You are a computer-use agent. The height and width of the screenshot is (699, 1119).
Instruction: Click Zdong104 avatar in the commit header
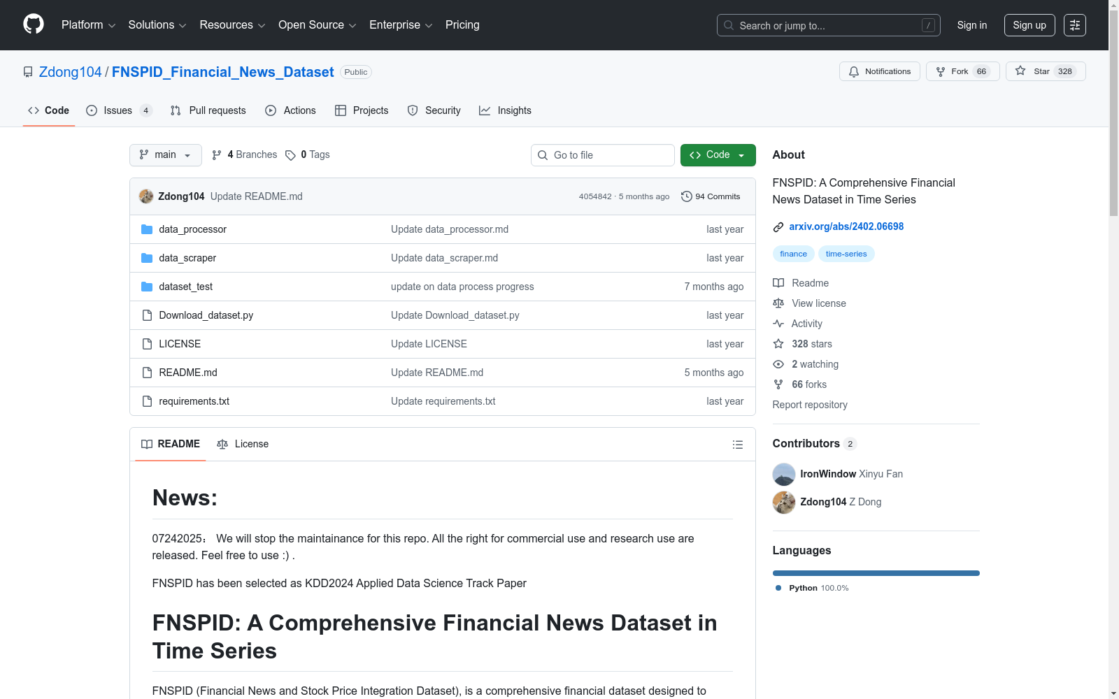(x=146, y=196)
